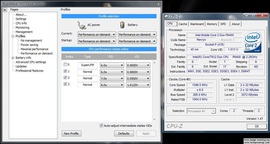Image resolution: width=270 pixels, height=144 pixels.
Task: Click the Socket P (478) package field
Action: tap(214, 45)
